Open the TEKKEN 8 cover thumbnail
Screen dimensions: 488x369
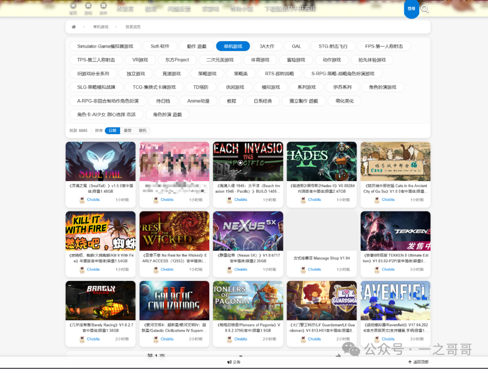(395, 231)
